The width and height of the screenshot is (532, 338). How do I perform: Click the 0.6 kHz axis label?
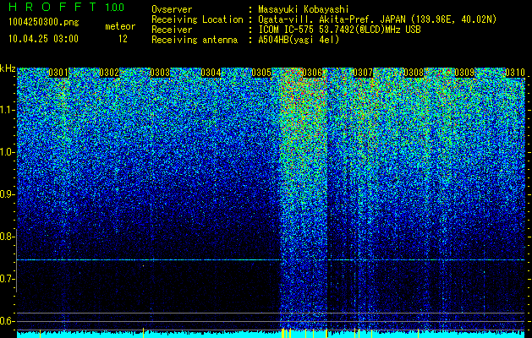(7, 321)
